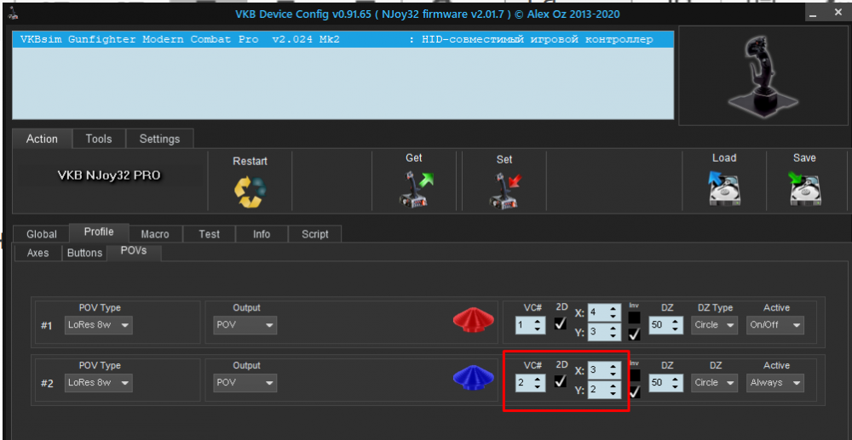This screenshot has height=440, width=852.
Task: Toggle the 2D checkbox for POV #2
Action: (561, 381)
